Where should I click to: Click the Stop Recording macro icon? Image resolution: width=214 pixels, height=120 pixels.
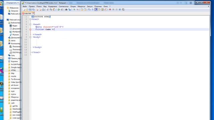click(x=113, y=10)
